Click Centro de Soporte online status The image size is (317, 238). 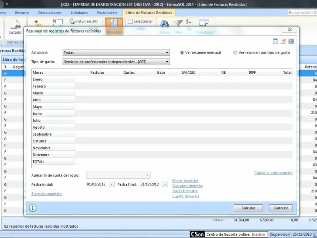point(236,234)
